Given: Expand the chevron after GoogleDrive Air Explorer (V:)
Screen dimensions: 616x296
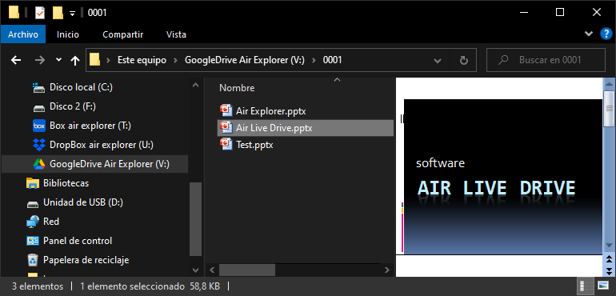Looking at the screenshot, I should click(314, 60).
